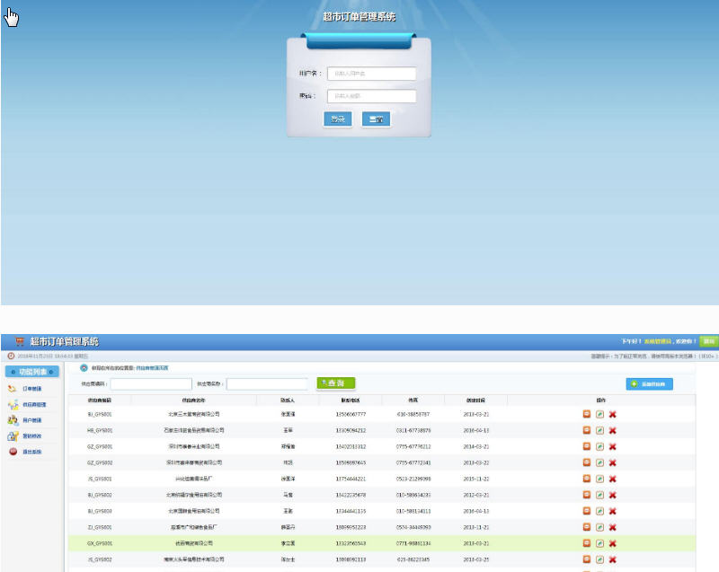Click the view icon for supplier ZJ_GYS001
The image size is (719, 572).
(587, 527)
